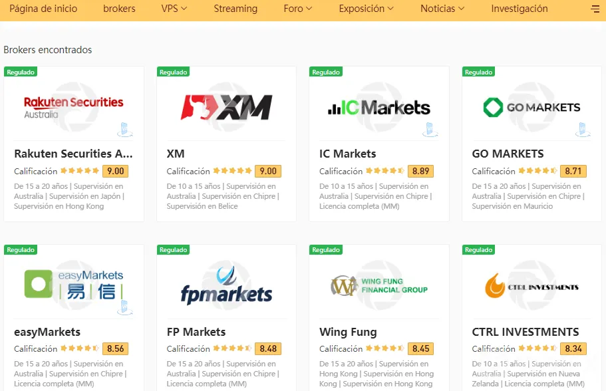Click XM description mentioning Supervisión en Belice
The image size is (606, 391).
tap(223, 196)
